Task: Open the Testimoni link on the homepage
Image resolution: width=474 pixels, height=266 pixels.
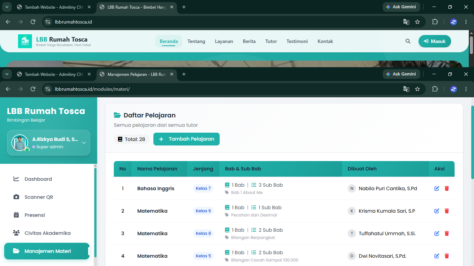Action: pyautogui.click(x=297, y=41)
